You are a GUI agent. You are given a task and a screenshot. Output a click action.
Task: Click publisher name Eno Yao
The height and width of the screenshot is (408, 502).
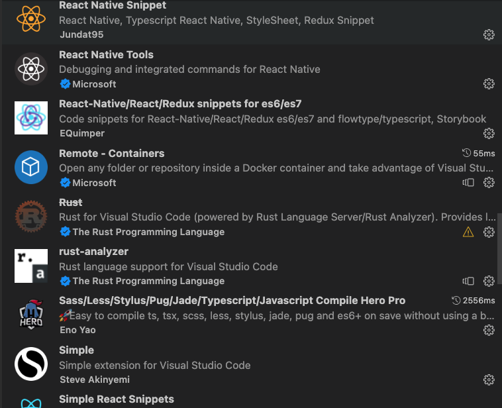(x=77, y=330)
